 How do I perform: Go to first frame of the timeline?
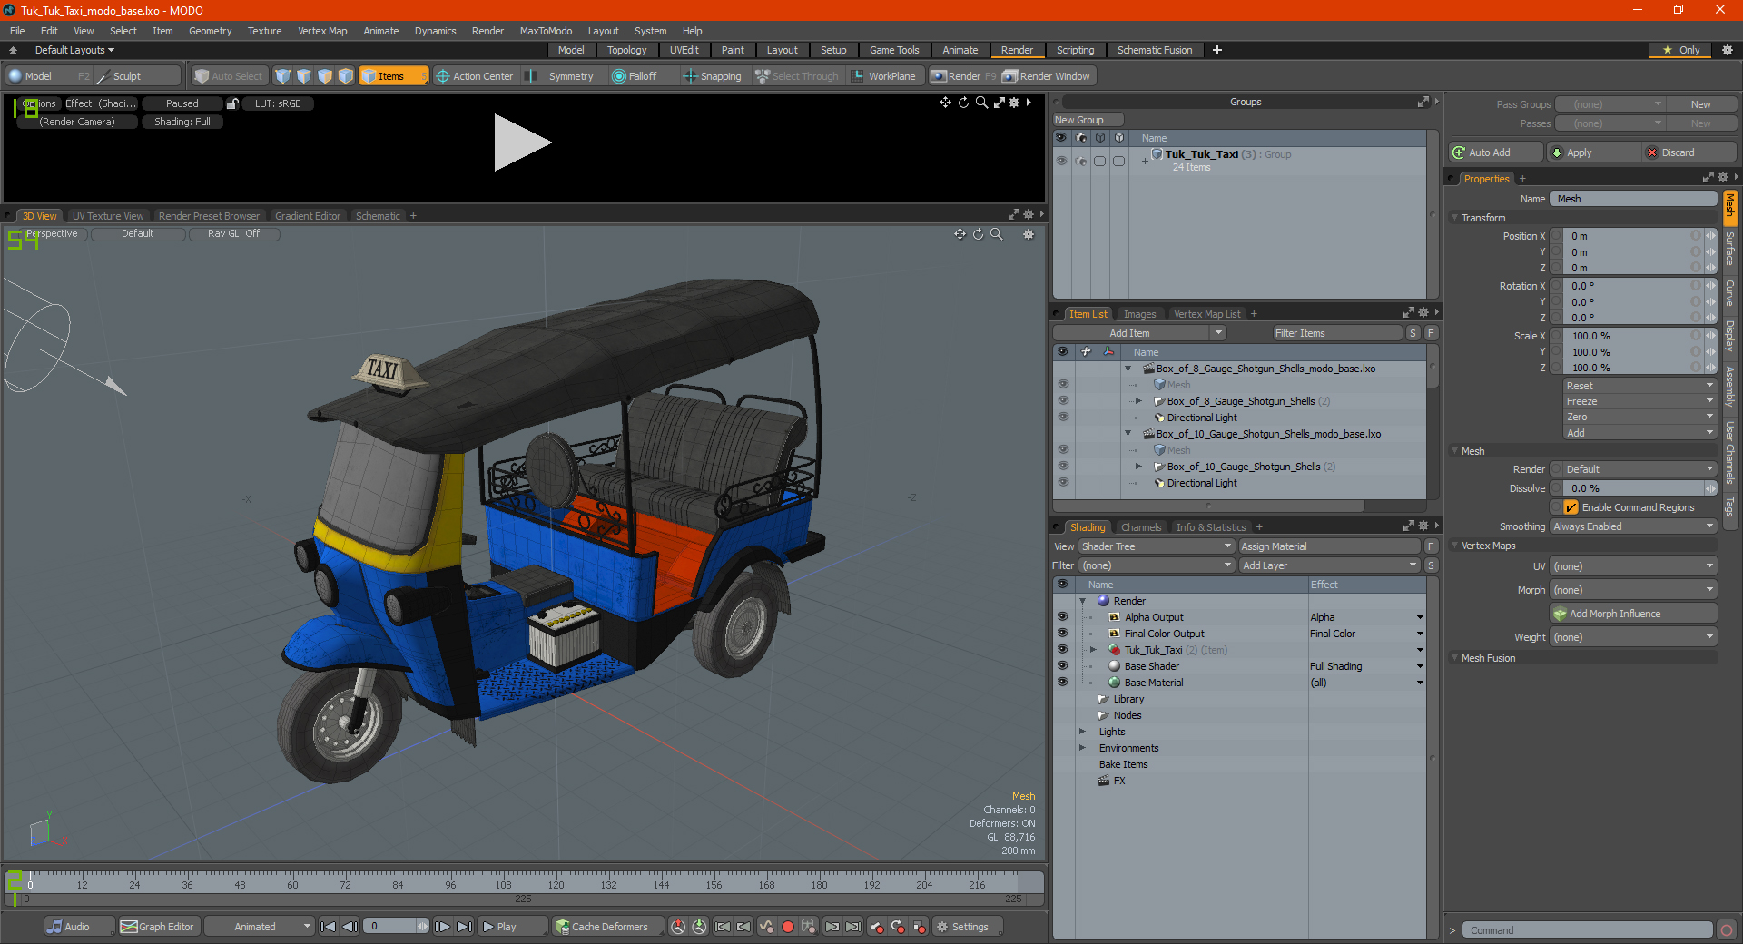coord(329,927)
